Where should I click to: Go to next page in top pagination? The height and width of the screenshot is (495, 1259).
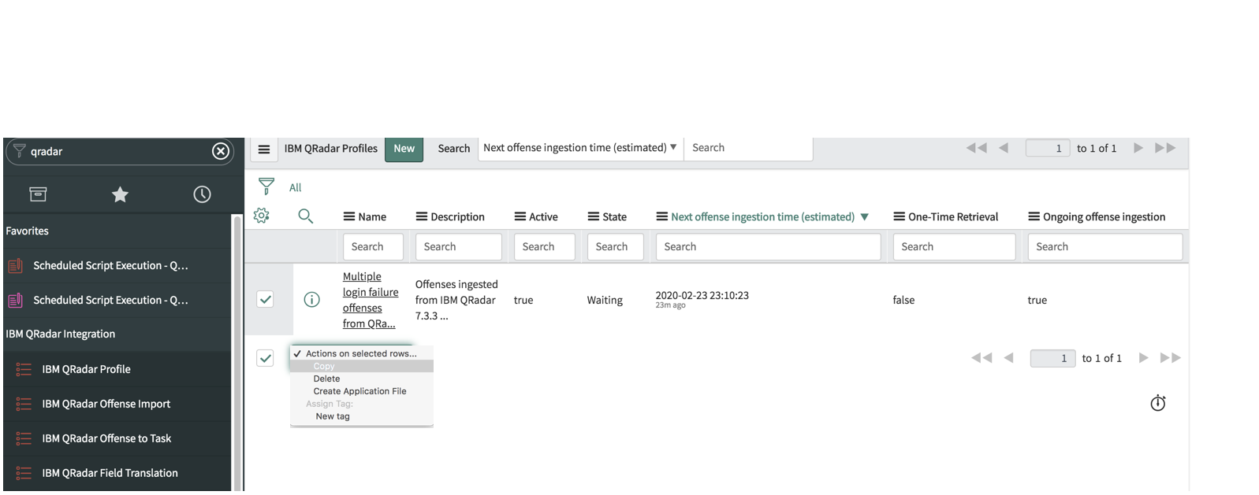click(1138, 148)
